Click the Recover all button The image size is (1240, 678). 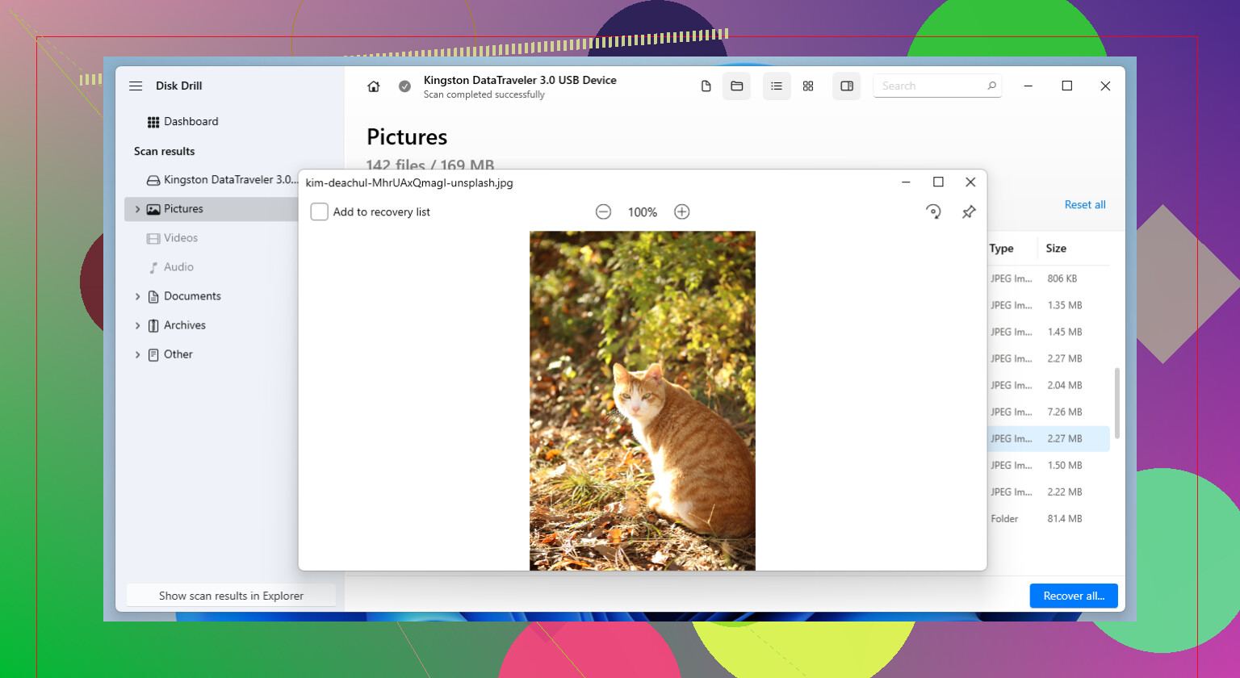(x=1074, y=596)
